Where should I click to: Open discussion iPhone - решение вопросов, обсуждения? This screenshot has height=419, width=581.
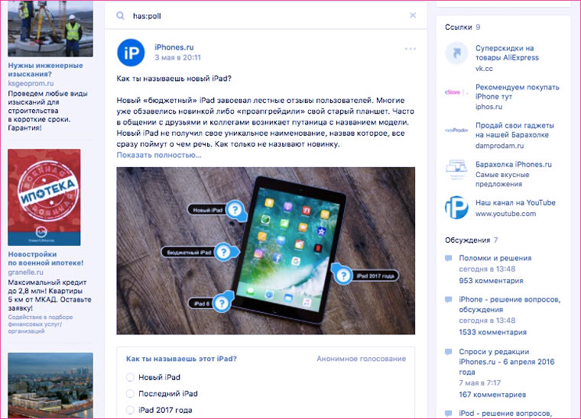(509, 305)
